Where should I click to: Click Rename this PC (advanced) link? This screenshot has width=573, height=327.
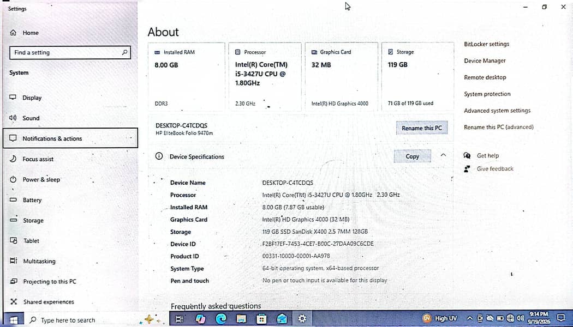coord(498,128)
